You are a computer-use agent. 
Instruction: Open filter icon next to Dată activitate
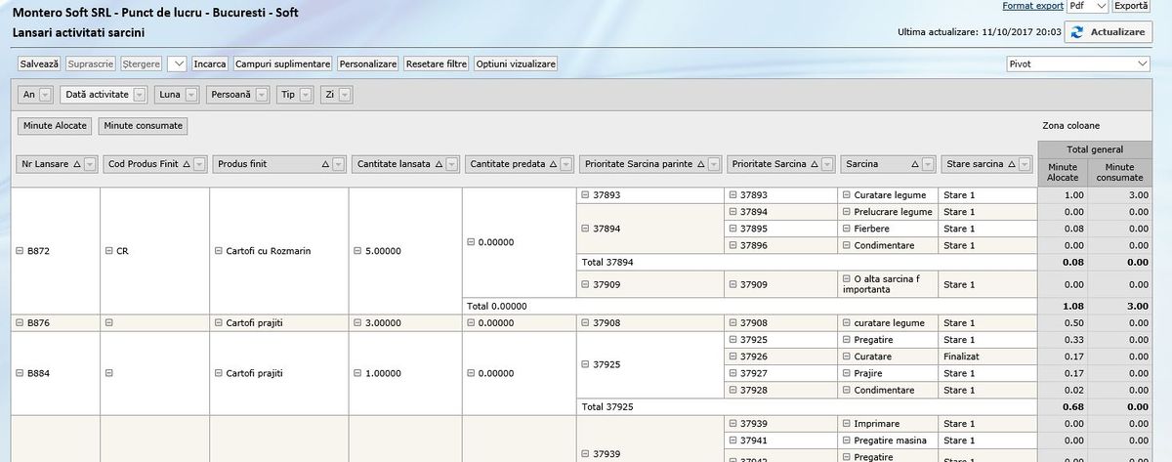pos(139,95)
